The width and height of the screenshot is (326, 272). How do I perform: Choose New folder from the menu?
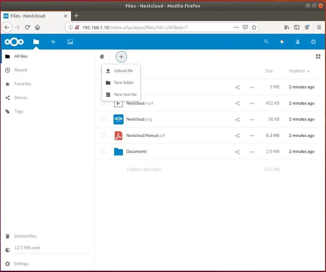coord(121,83)
